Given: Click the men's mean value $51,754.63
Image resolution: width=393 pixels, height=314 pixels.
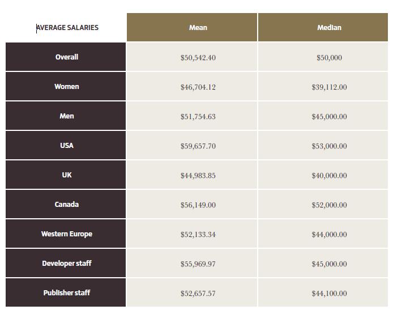Looking at the screenshot, I should 198,117.
